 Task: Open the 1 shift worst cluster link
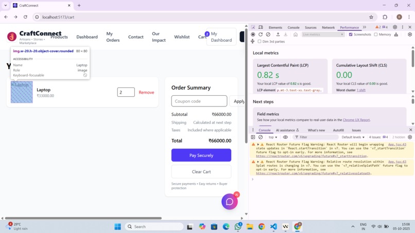click(x=361, y=90)
